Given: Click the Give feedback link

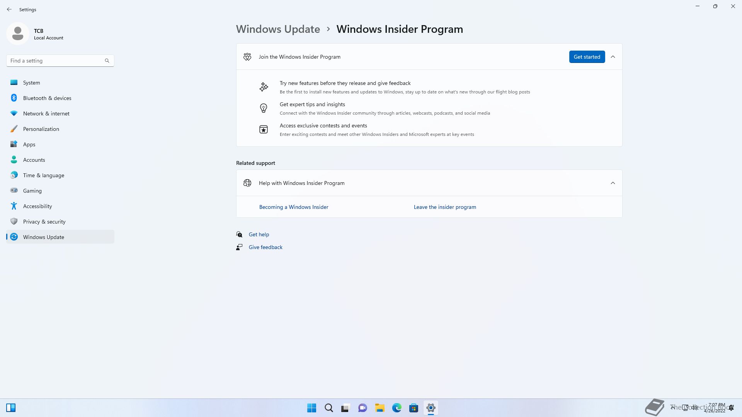Looking at the screenshot, I should pos(265,247).
